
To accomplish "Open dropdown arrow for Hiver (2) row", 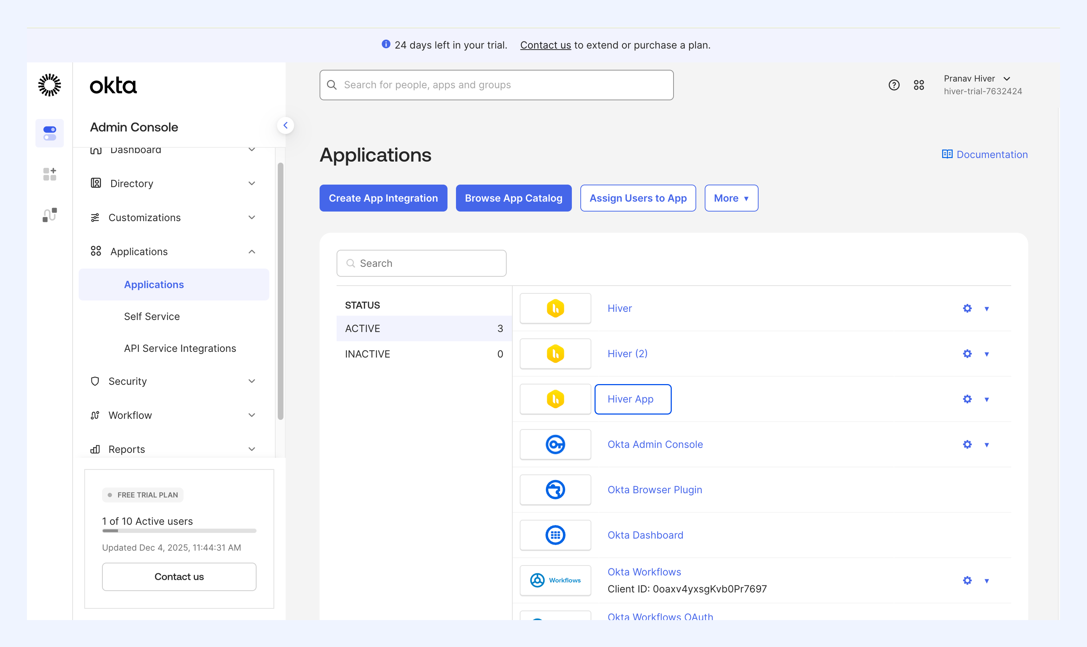I will (x=987, y=354).
